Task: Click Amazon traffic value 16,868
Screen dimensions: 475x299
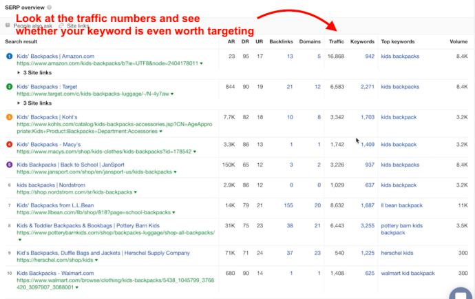Action: (x=336, y=56)
